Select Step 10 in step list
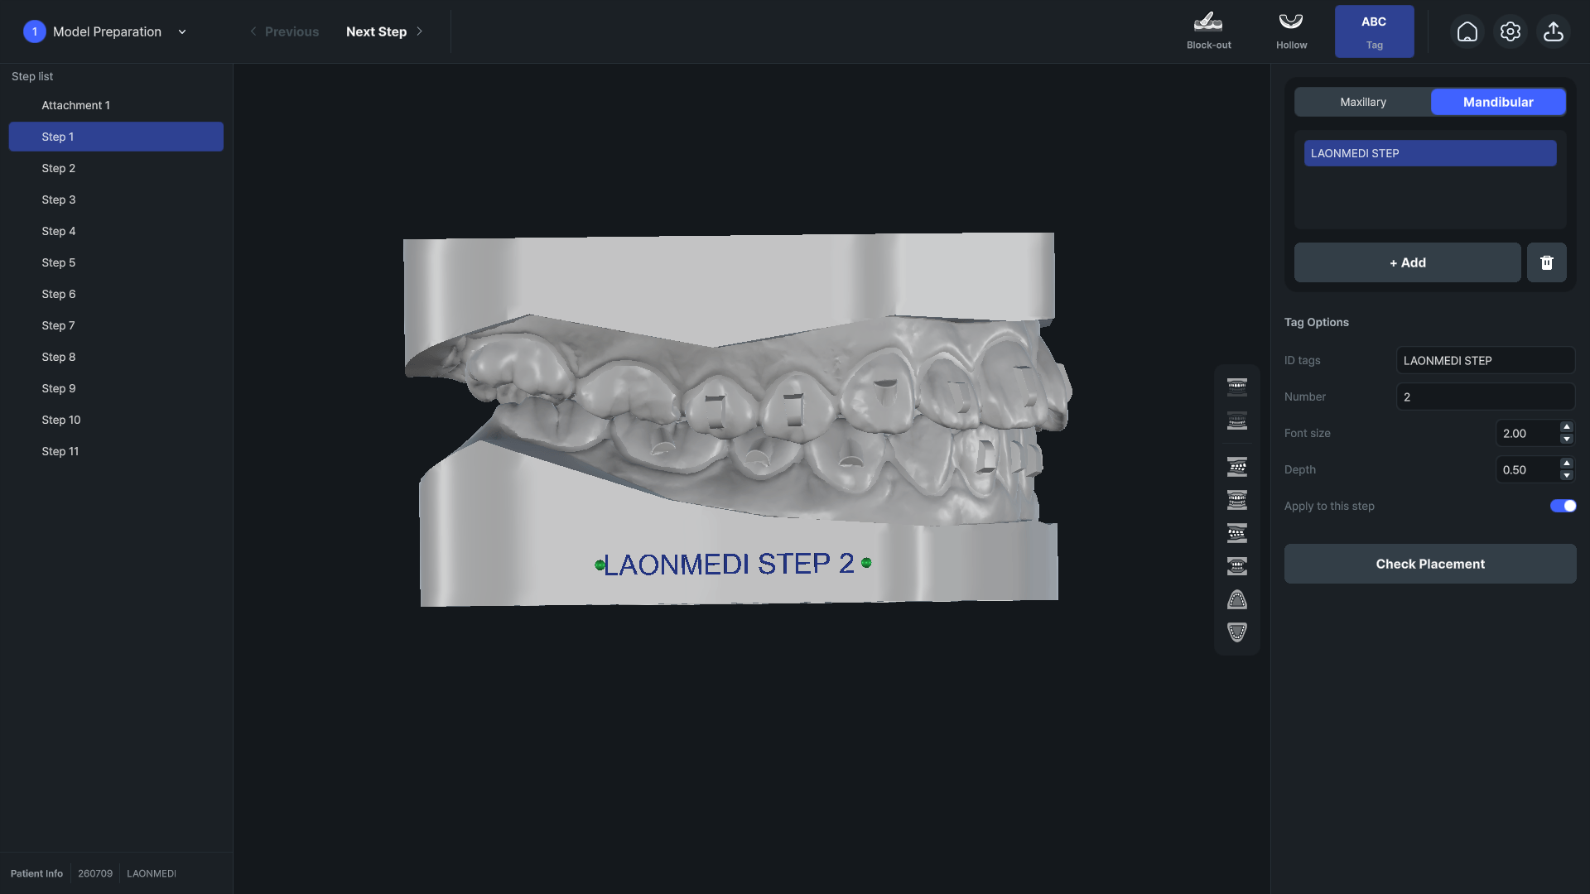 pos(116,420)
